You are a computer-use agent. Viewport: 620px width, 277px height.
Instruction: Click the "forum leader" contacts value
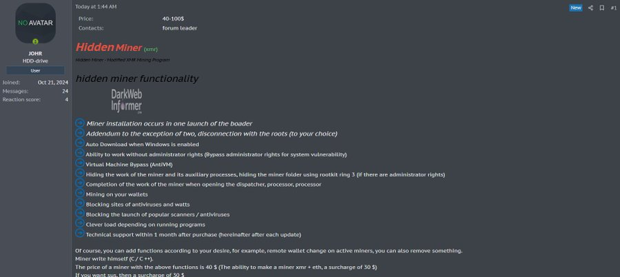[x=180, y=28]
